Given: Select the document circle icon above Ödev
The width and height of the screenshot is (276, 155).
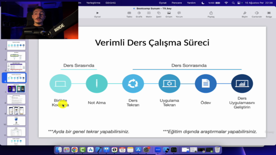Looking at the screenshot, I should (206, 84).
